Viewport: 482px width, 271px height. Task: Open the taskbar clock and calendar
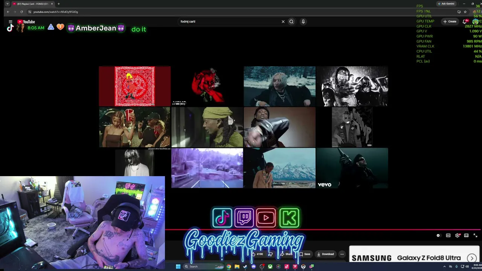click(477, 266)
